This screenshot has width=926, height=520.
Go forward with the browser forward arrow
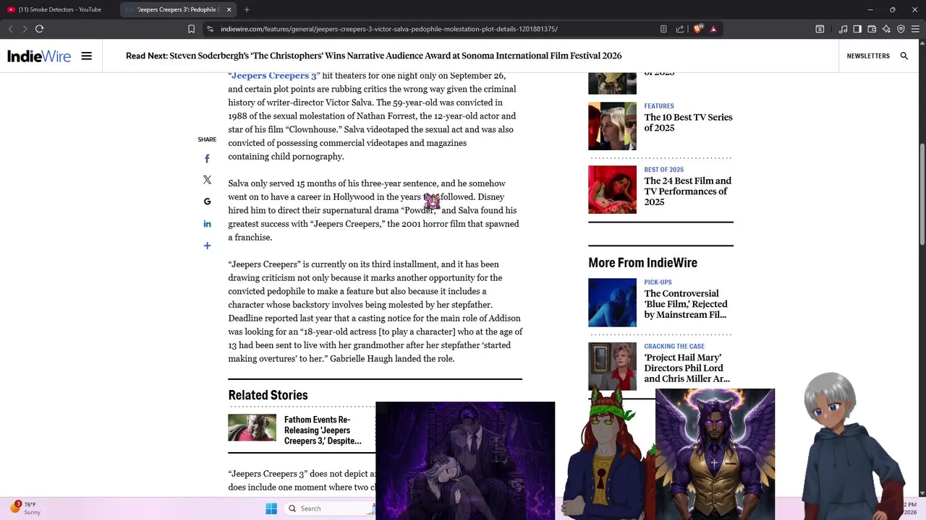[x=25, y=29]
